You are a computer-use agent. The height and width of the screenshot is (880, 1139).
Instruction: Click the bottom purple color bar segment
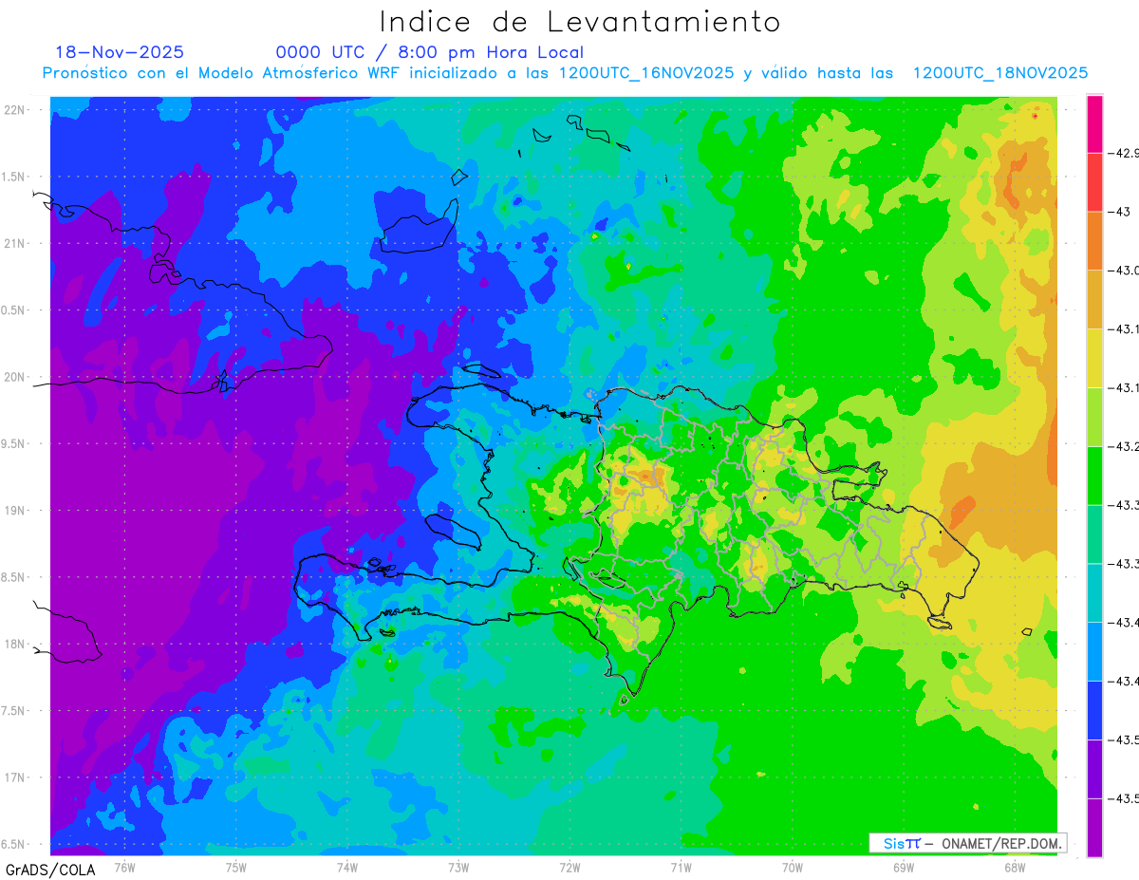pyautogui.click(x=1094, y=828)
